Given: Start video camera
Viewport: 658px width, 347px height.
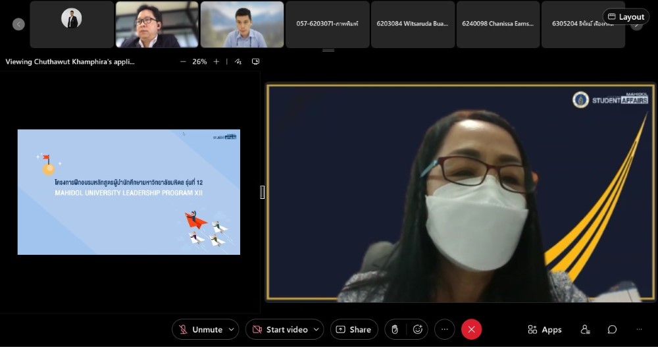Looking at the screenshot, I should coord(279,329).
